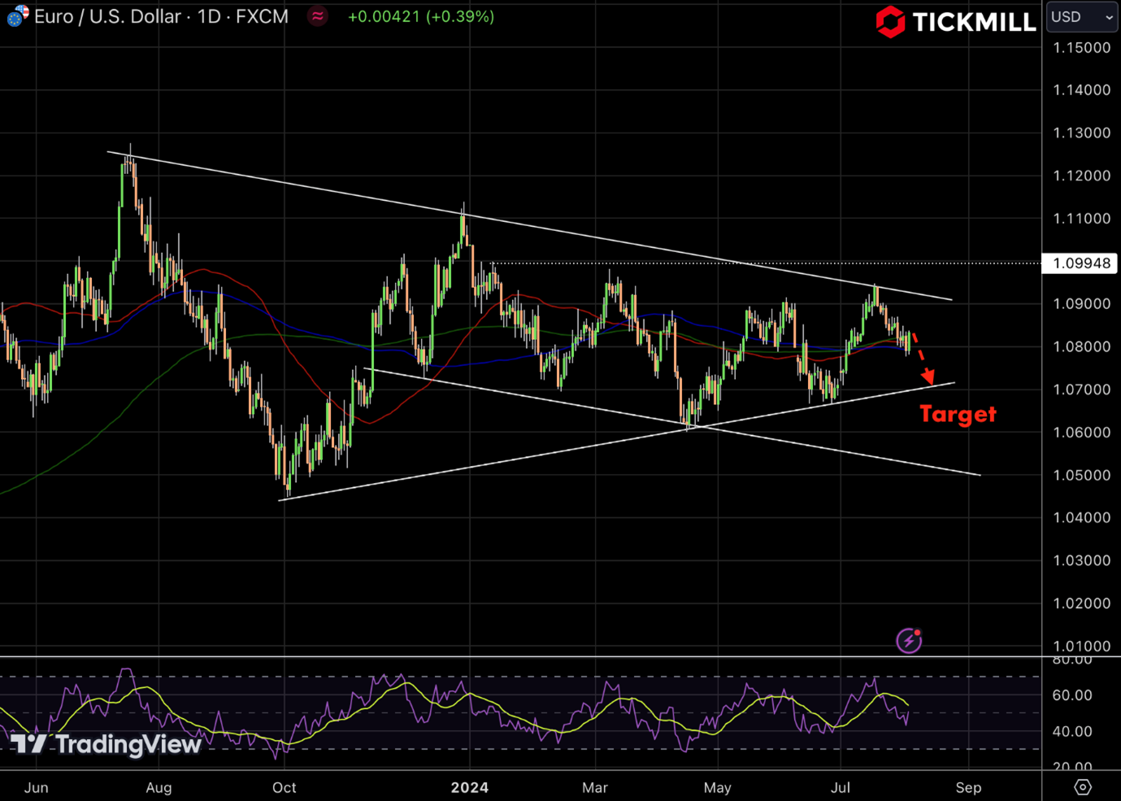Click the purple lightning flash icon

pos(909,641)
